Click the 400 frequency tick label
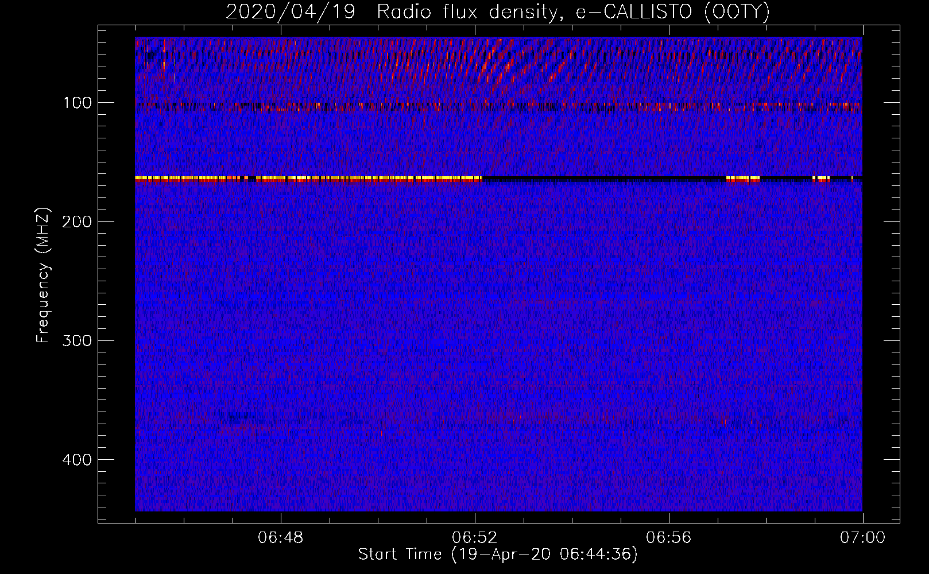The height and width of the screenshot is (574, 929). [x=78, y=460]
